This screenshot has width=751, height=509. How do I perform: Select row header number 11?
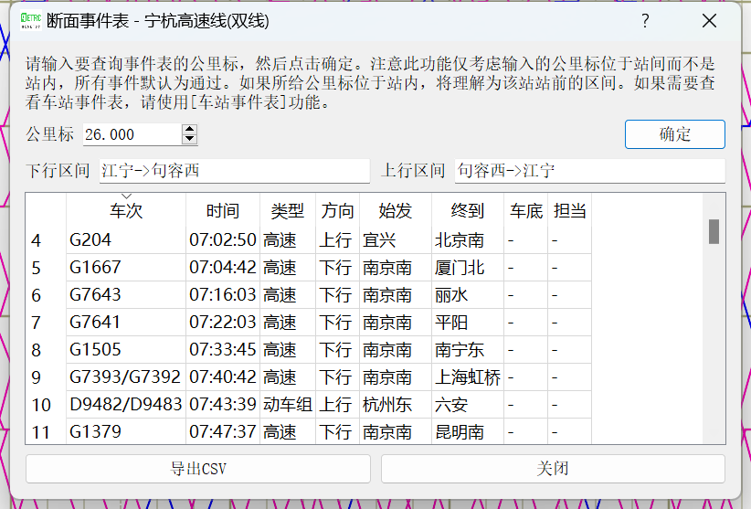pyautogui.click(x=46, y=431)
